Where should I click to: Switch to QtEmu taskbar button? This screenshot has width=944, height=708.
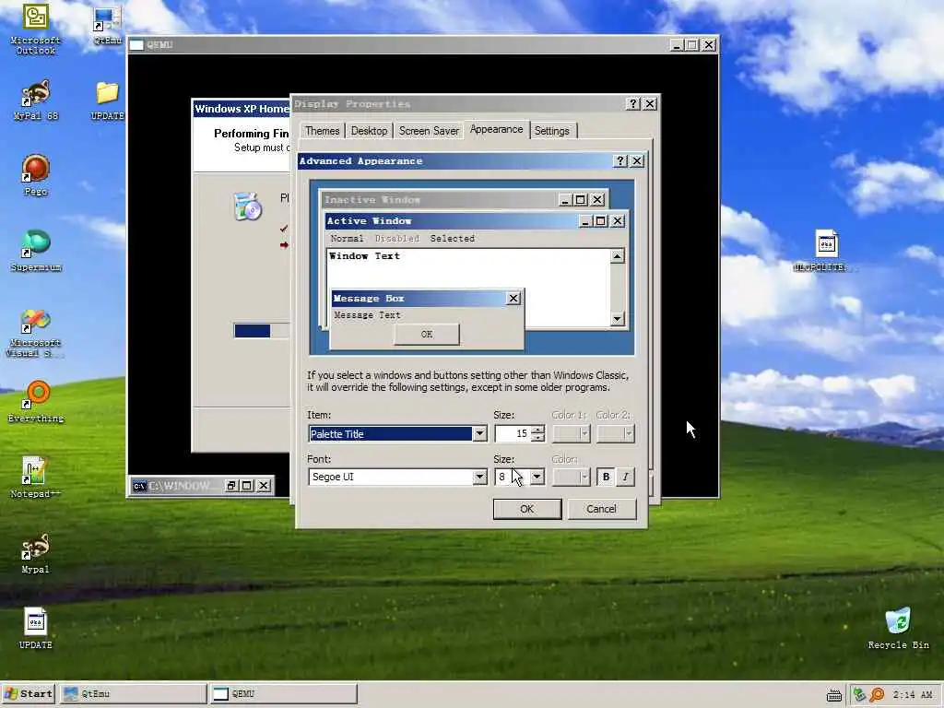click(133, 693)
